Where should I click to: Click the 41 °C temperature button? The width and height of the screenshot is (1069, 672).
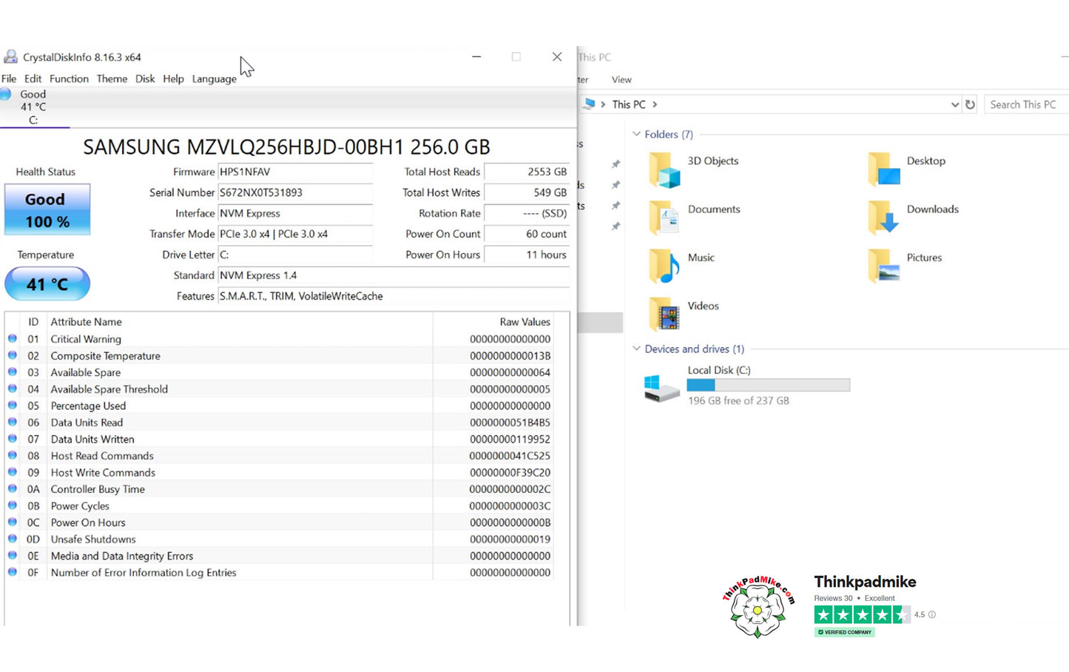(47, 284)
